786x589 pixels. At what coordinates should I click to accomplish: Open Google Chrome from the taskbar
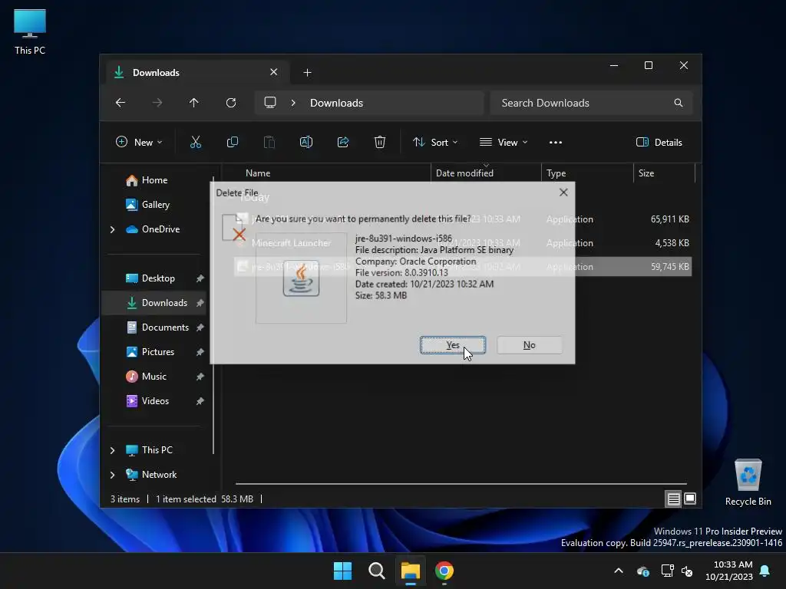pos(444,571)
